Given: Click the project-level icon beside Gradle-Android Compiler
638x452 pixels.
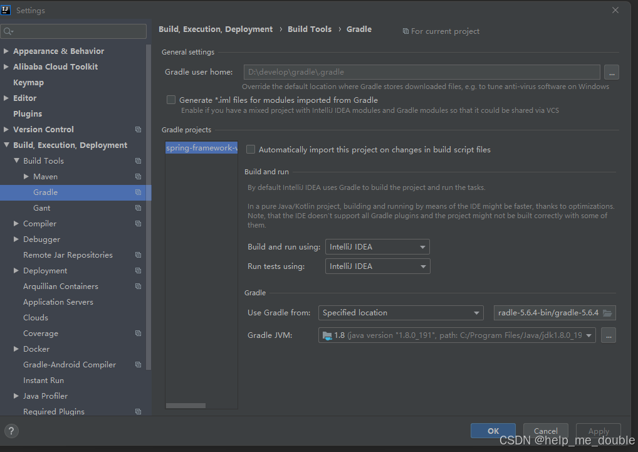Looking at the screenshot, I should [x=139, y=364].
